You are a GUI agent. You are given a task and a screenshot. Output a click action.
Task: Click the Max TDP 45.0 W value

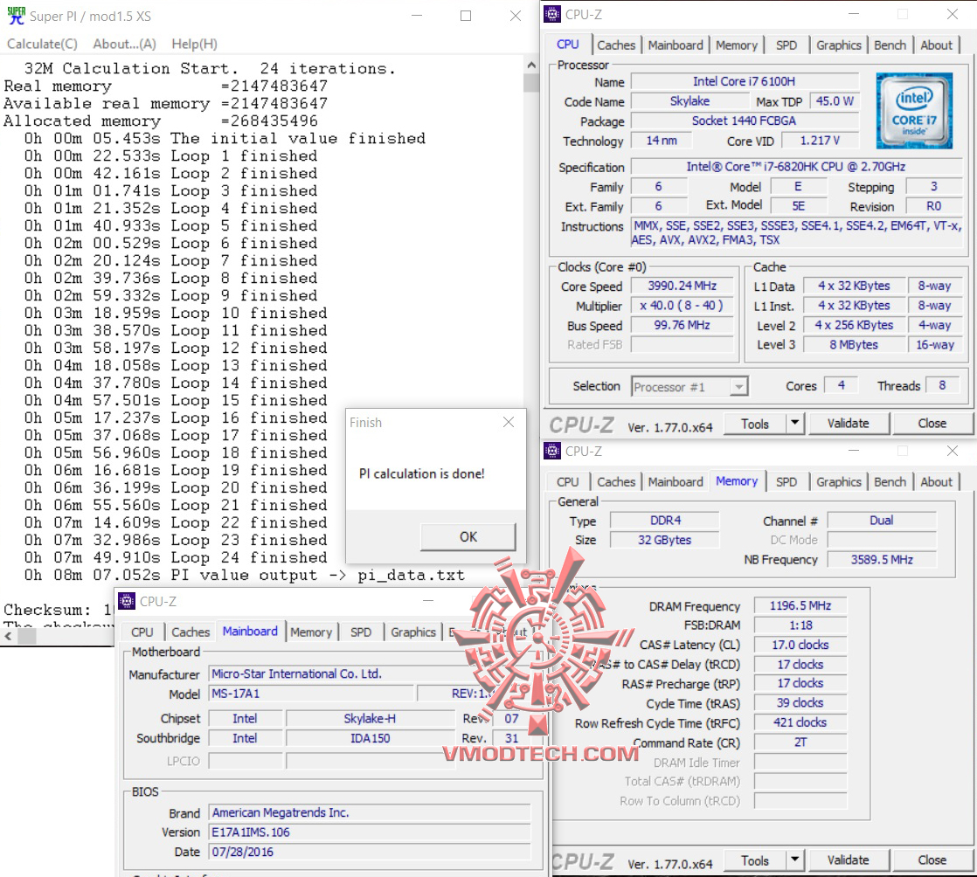[835, 101]
